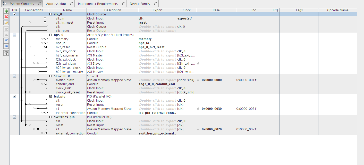Screen dimensions: 364x165
Task: Click the Tags column header
Action: (x=299, y=10)
